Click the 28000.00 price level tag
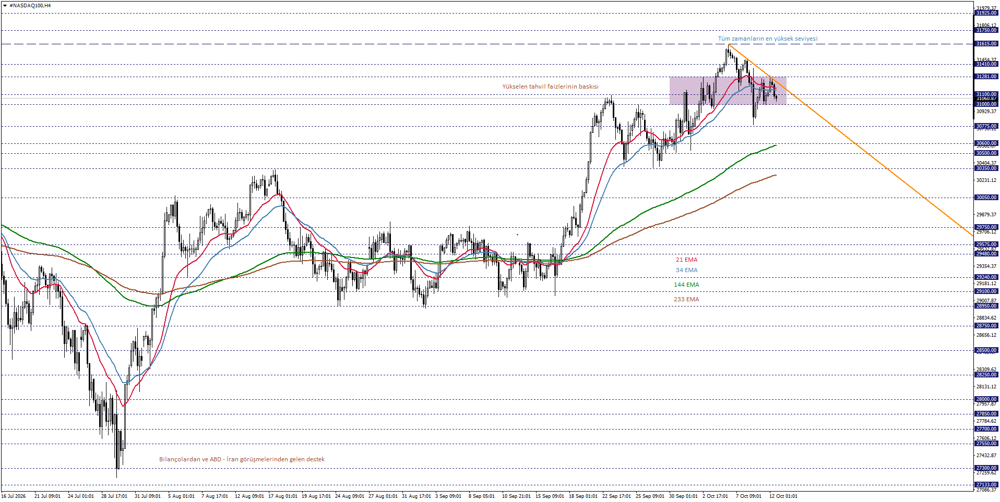The width and height of the screenshot is (1000, 502). point(986,399)
